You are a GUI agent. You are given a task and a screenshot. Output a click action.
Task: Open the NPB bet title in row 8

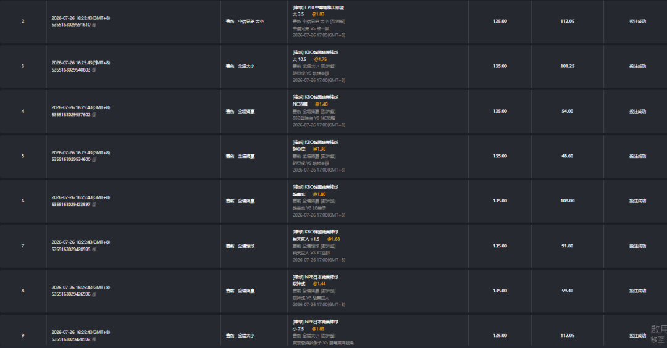pyautogui.click(x=315, y=277)
